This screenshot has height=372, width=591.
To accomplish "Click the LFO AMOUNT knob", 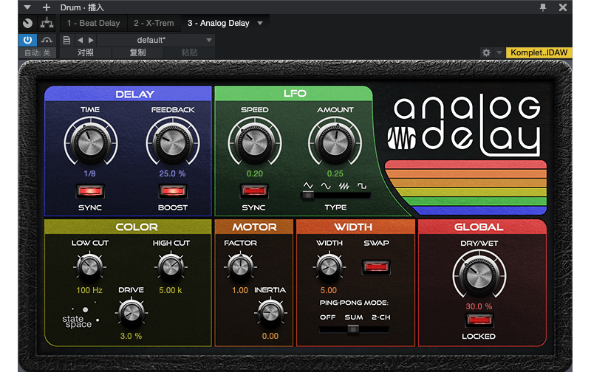I will pyautogui.click(x=335, y=143).
